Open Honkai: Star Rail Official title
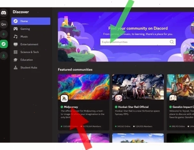 click(133, 107)
